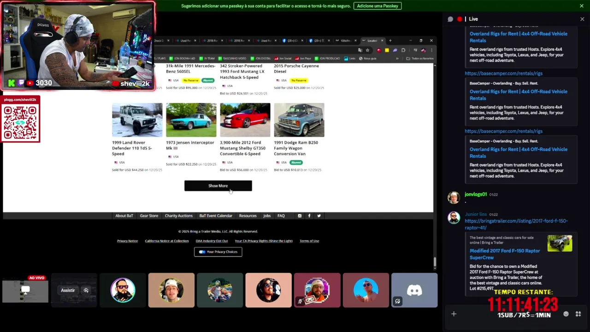Open the Gear Store footer link
Image resolution: width=590 pixels, height=332 pixels.
click(149, 216)
